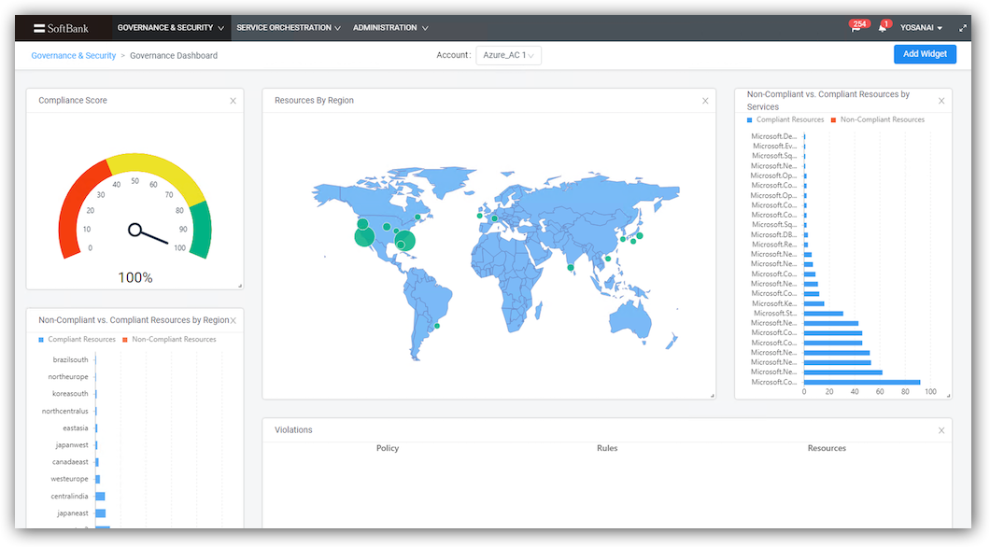Close the Violations widget
The image size is (990, 547).
pyautogui.click(x=941, y=430)
